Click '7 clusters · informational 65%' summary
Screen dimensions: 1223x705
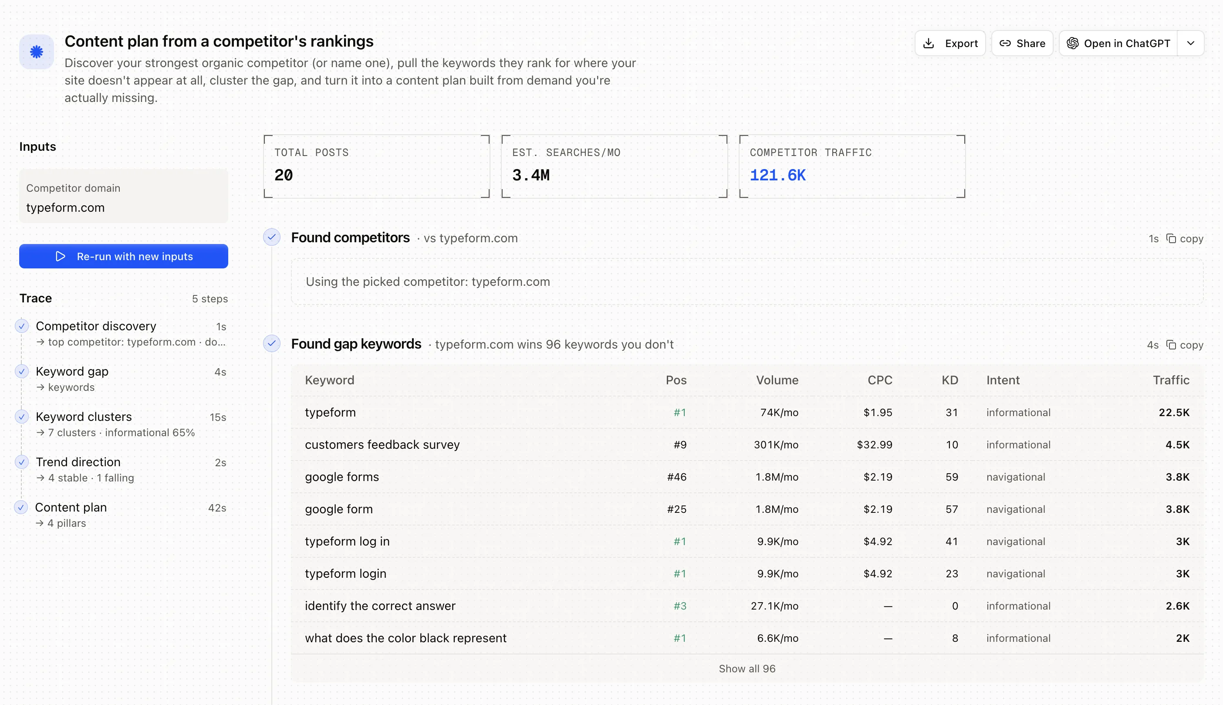click(x=121, y=432)
